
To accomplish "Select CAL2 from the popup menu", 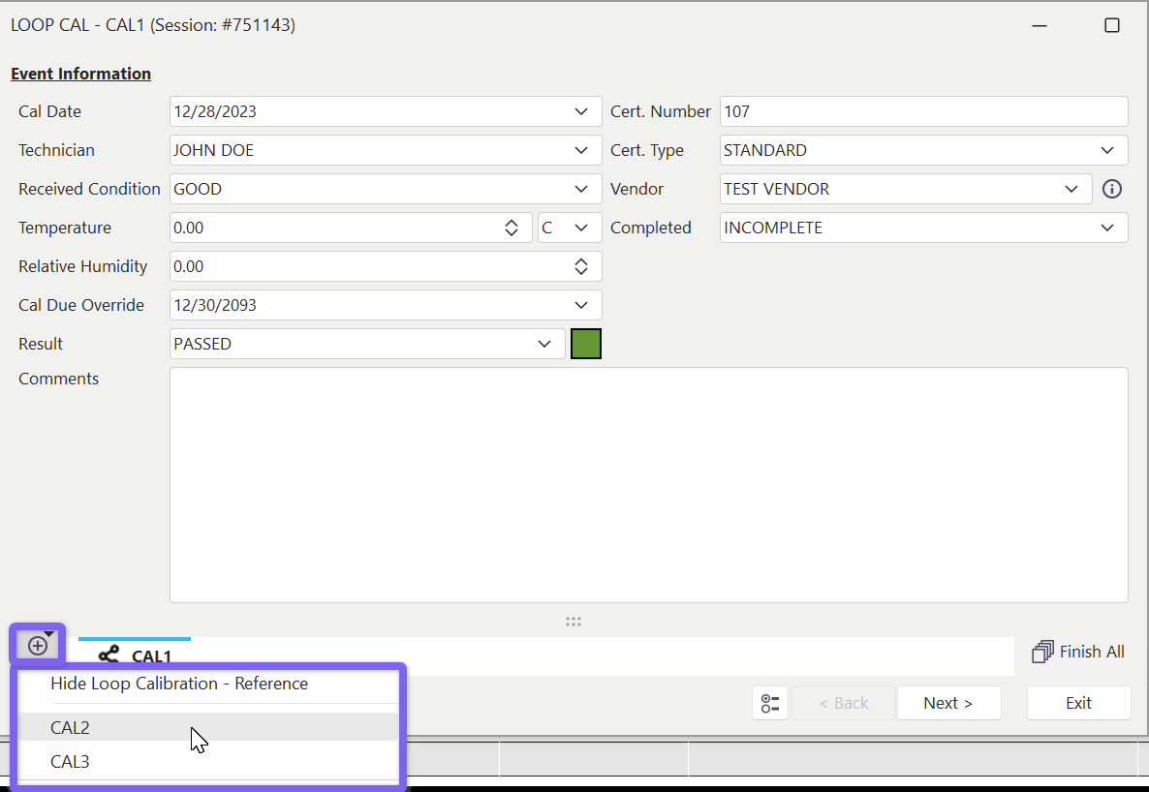I will (71, 727).
